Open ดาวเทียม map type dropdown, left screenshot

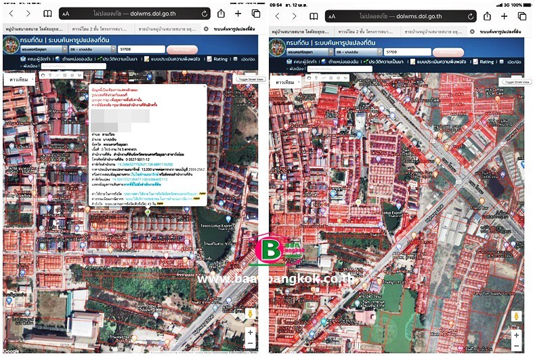[x=21, y=79]
